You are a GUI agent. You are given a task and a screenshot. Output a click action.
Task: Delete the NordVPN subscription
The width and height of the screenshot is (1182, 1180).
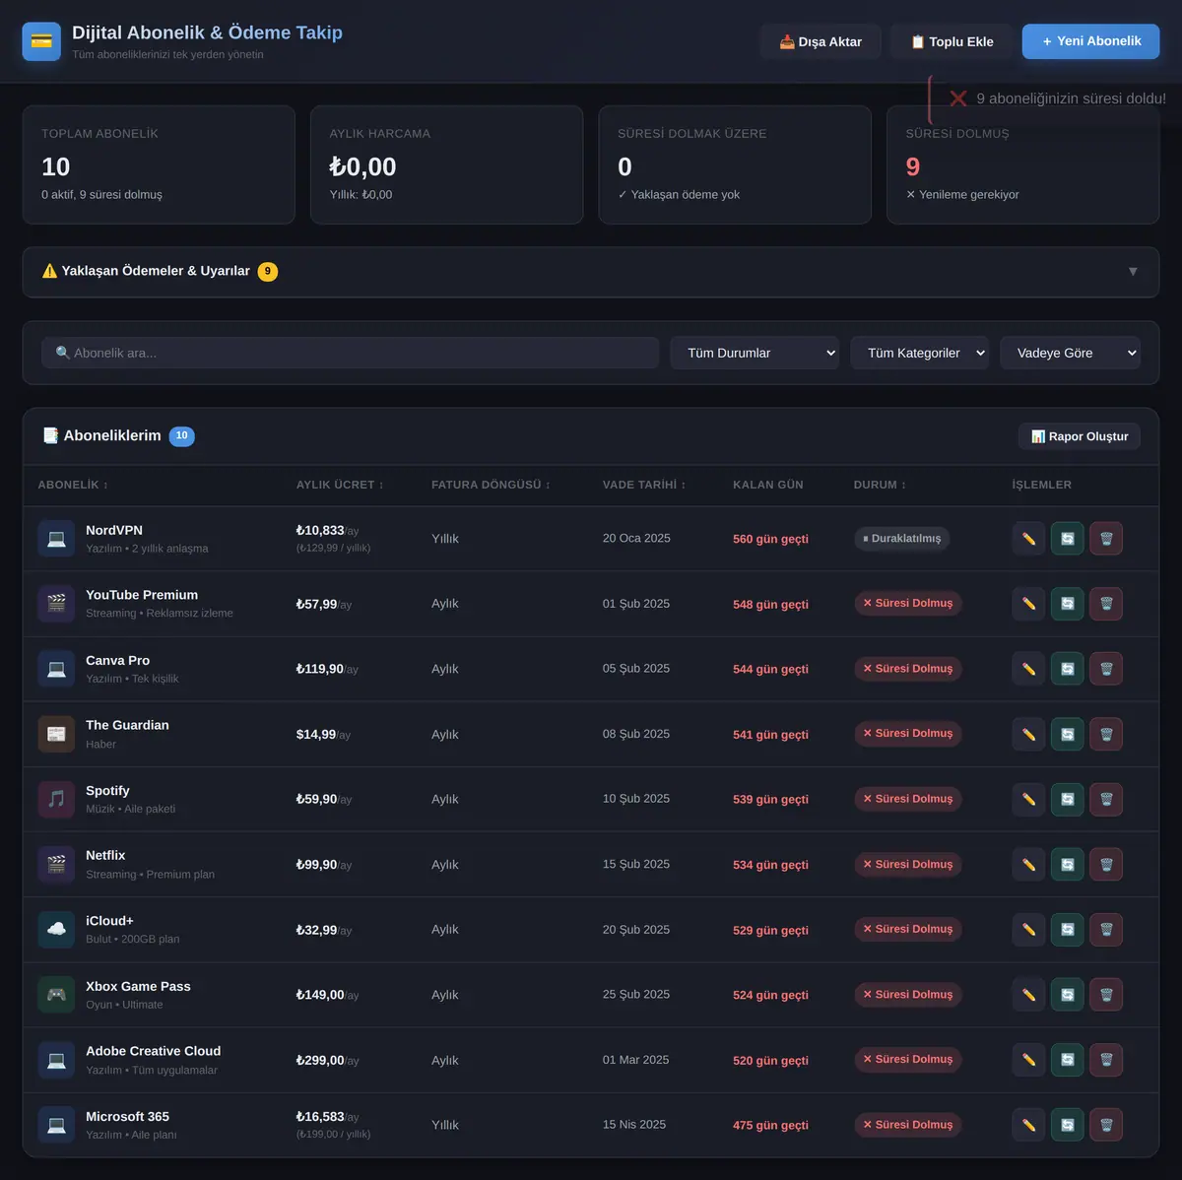tap(1106, 539)
